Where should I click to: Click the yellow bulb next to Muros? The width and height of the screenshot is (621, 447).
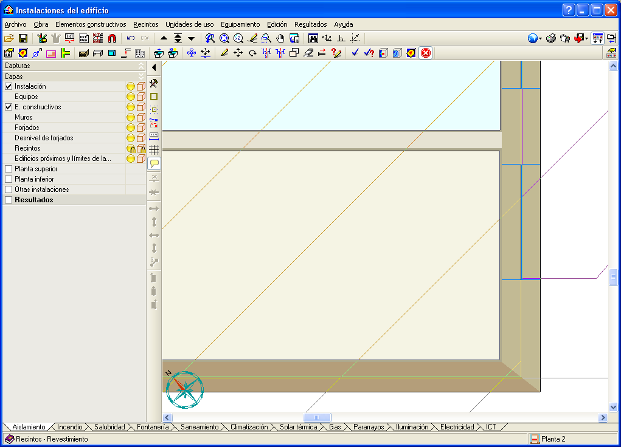pyautogui.click(x=130, y=117)
